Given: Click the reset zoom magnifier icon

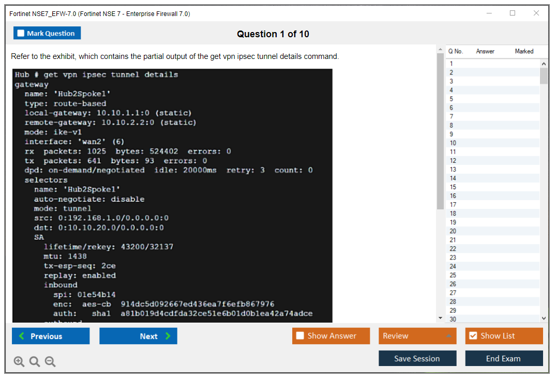Looking at the screenshot, I should (35, 362).
